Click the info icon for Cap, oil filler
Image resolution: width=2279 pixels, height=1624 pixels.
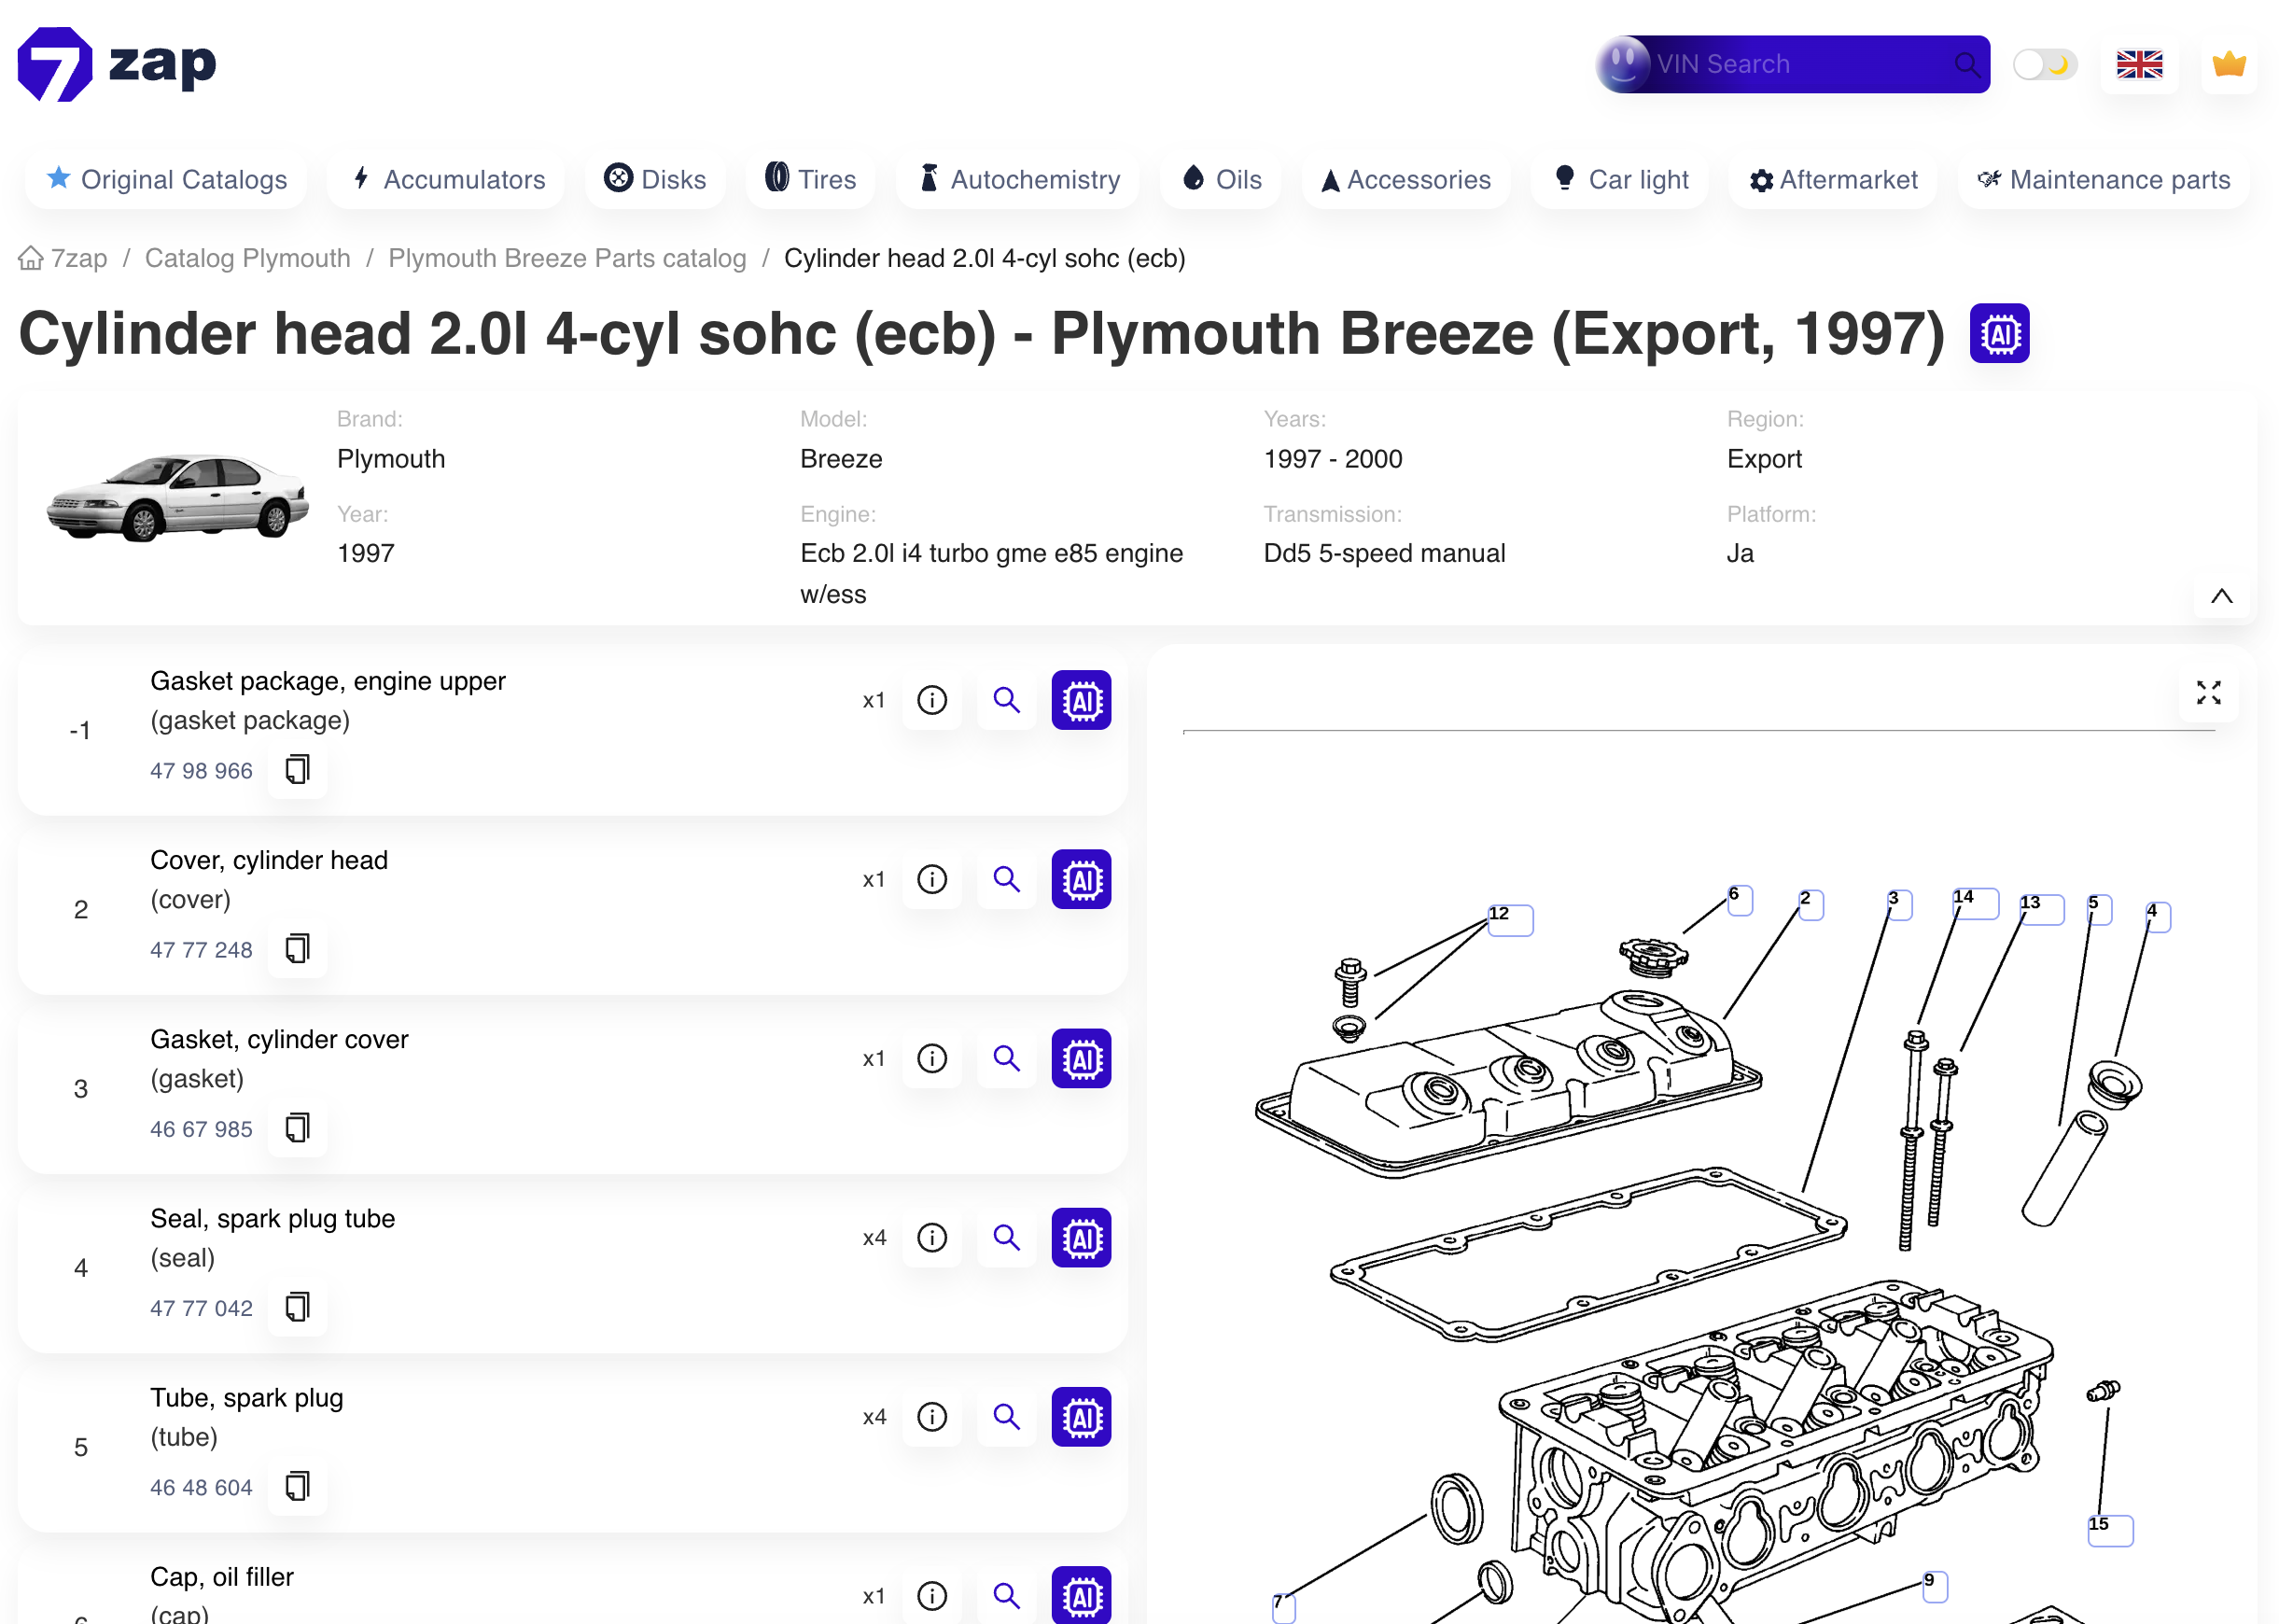(931, 1596)
